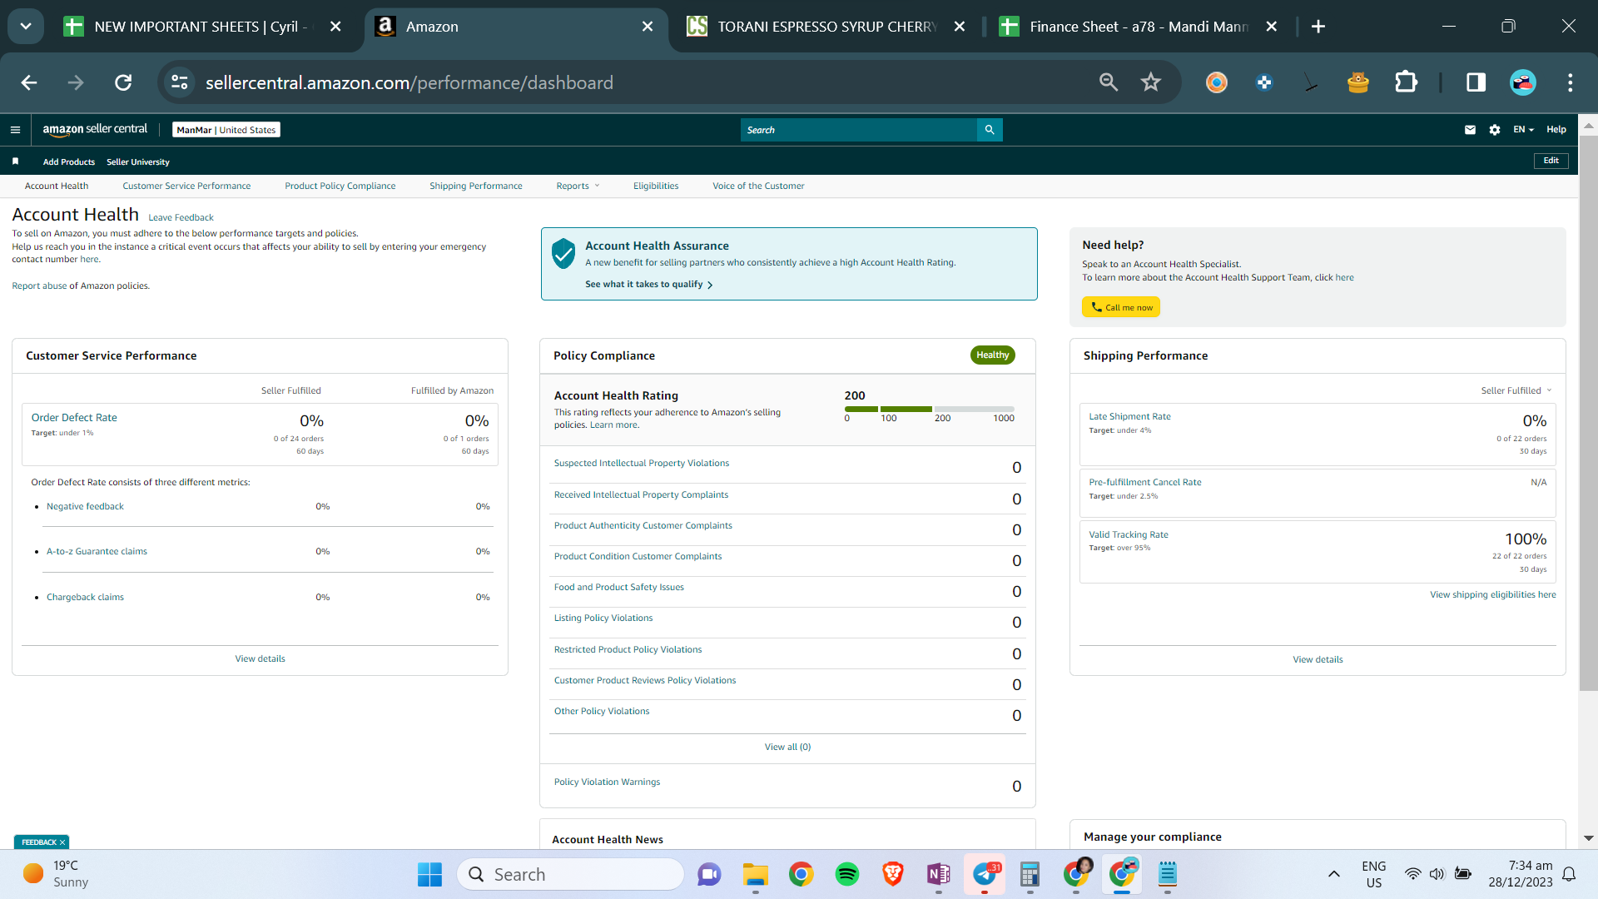Viewport: 1598px width, 899px height.
Task: Click the Windows taskbar Search box
Action: [x=570, y=874]
